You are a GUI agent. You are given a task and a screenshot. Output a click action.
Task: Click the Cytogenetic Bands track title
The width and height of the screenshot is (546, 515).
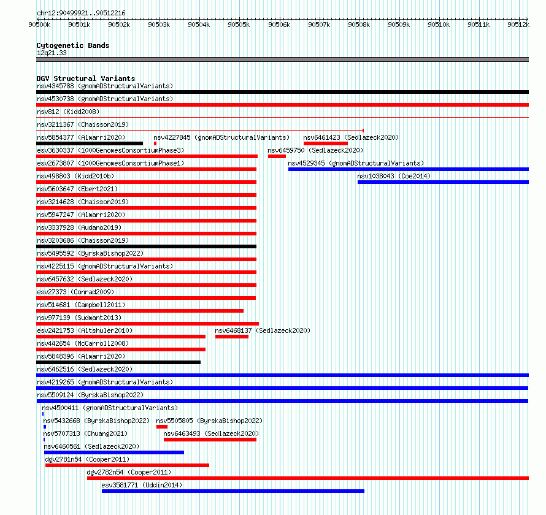73,45
